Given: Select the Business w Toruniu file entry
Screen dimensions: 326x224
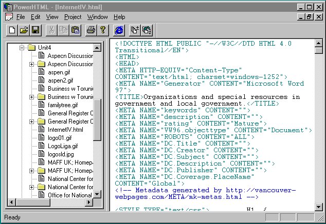Looking at the screenshot, I should pos(70,89).
